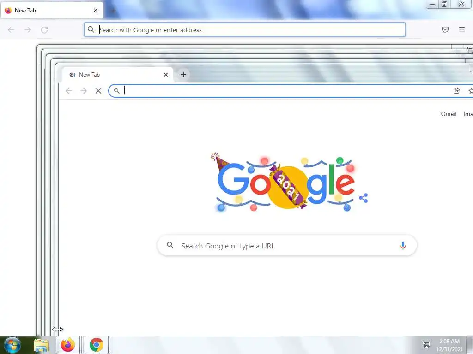Stop loading page in Chrome
This screenshot has height=354, width=473.
coord(98,91)
